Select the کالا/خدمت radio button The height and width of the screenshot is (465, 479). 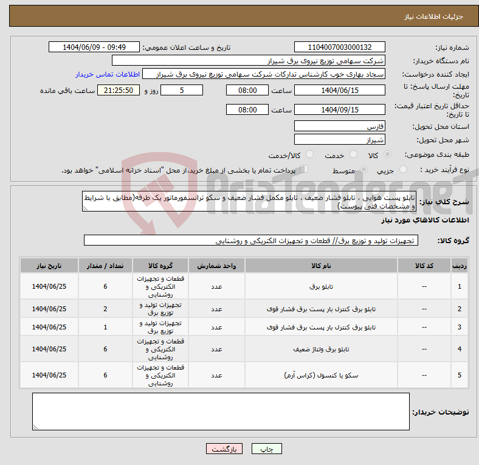coord(309,154)
